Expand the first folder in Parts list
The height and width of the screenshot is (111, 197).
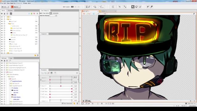(x=7, y=17)
